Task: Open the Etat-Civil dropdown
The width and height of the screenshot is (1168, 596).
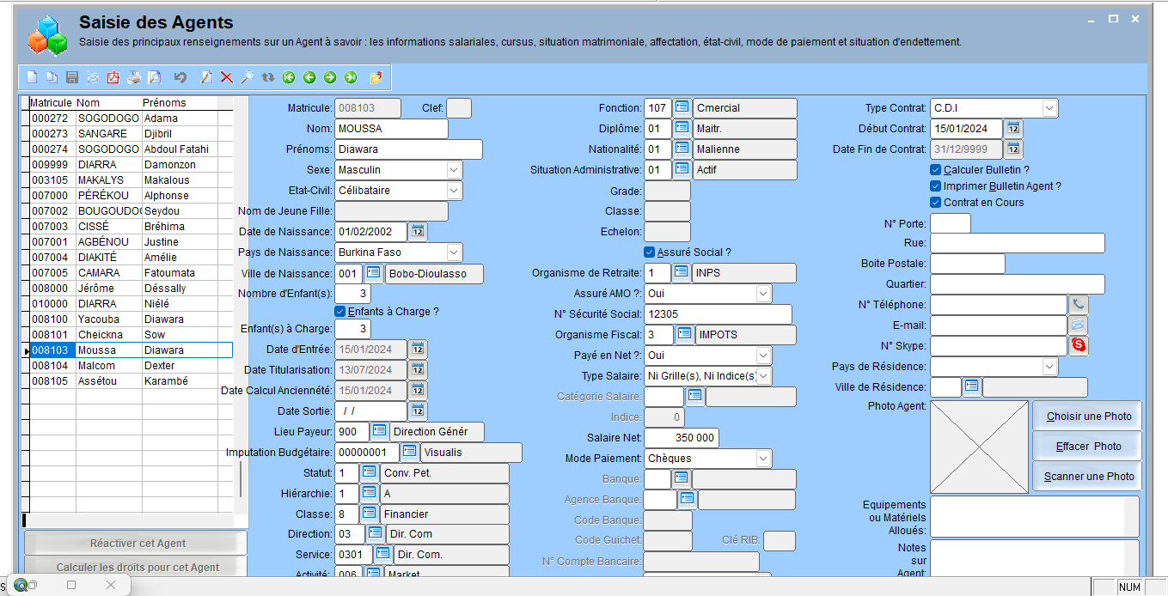Action: tap(454, 191)
